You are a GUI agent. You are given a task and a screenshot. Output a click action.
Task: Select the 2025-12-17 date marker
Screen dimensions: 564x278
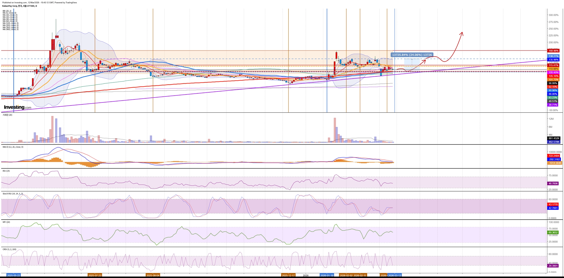point(288,275)
